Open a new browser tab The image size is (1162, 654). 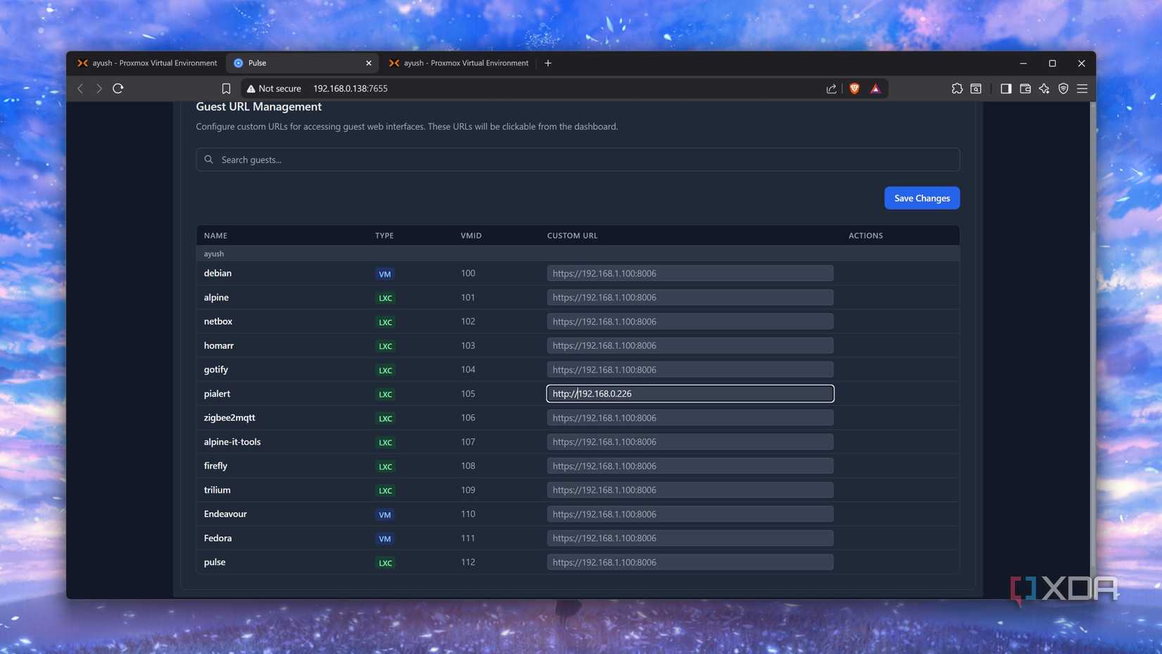coord(548,63)
